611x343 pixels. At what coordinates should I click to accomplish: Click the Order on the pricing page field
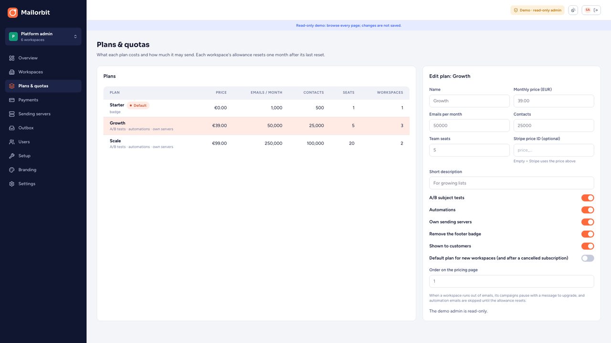tap(512, 282)
